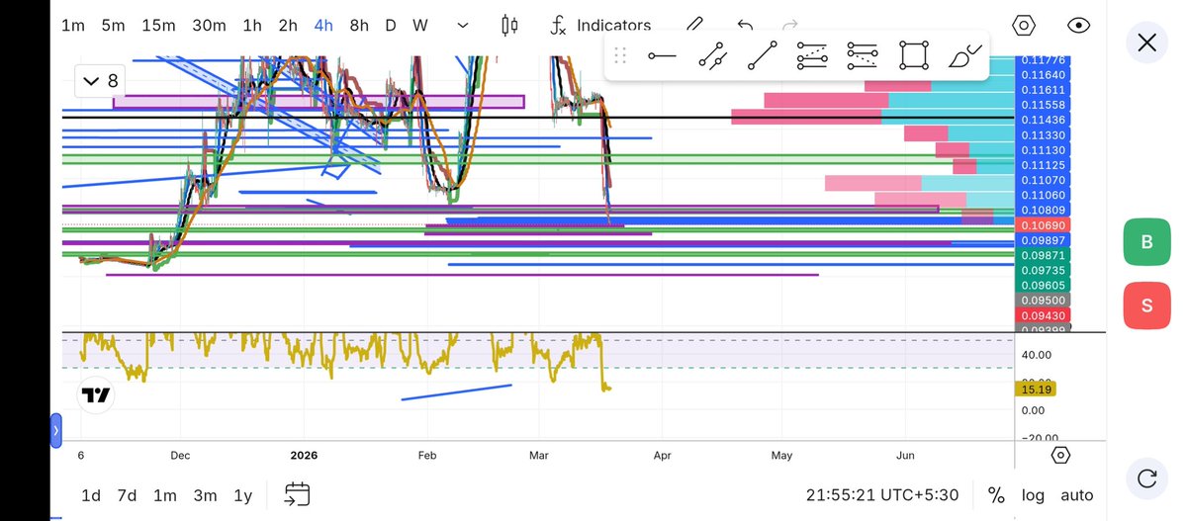The image size is (1187, 521).
Task: Toggle auto scale mode
Action: pyautogui.click(x=1077, y=495)
